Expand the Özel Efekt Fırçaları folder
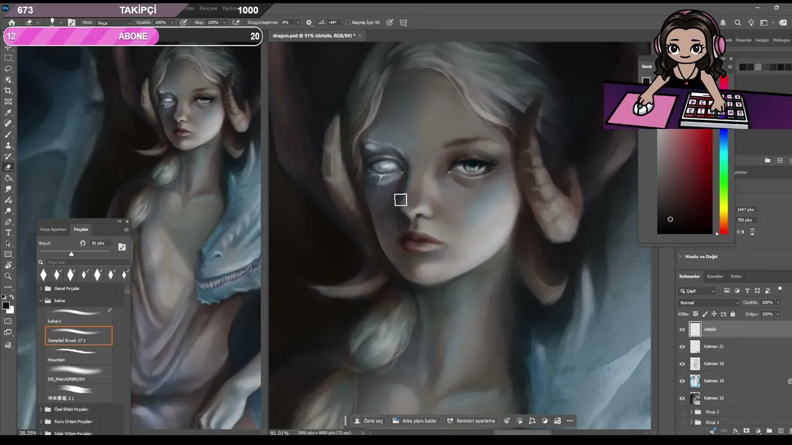The height and width of the screenshot is (445, 792). tap(41, 409)
